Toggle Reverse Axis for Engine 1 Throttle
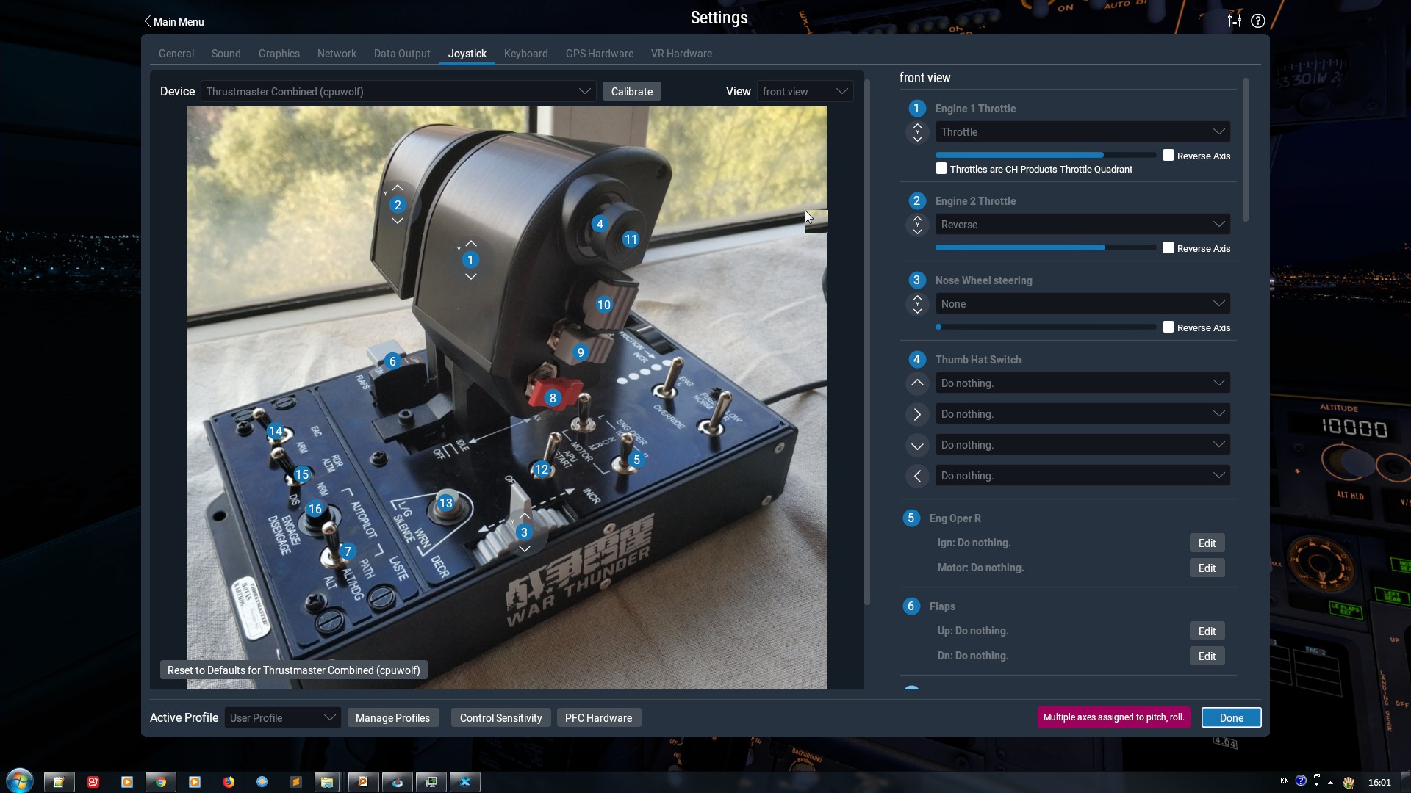This screenshot has width=1411, height=793. (x=1168, y=155)
